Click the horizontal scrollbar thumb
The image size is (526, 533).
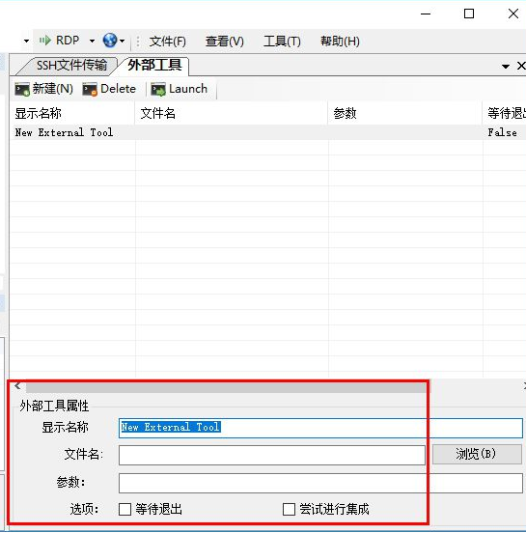pyautogui.click(x=226, y=387)
